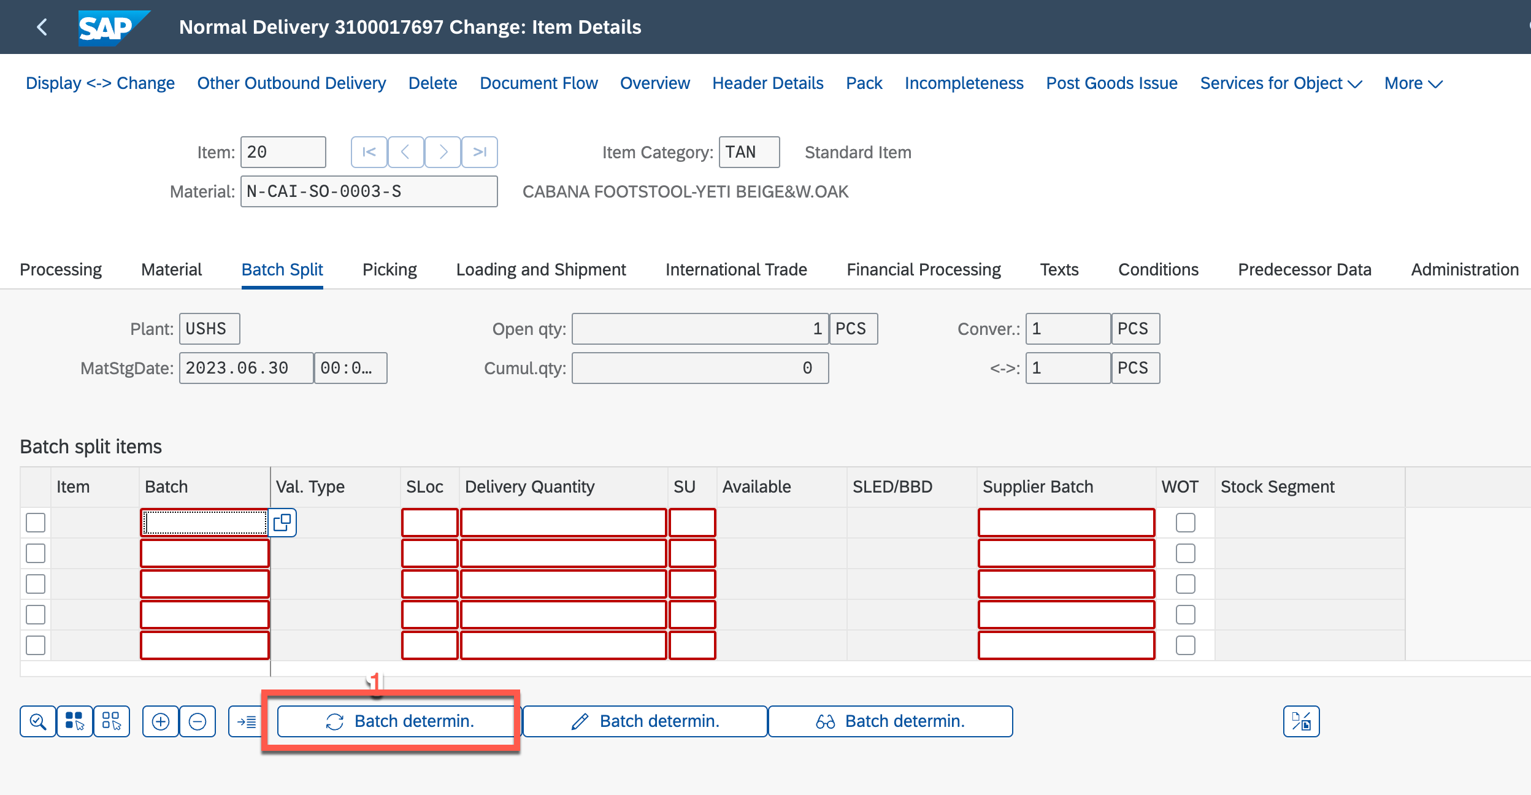Screen dimensions: 1531x795
Task: Go to previous item chevron
Action: 406,152
